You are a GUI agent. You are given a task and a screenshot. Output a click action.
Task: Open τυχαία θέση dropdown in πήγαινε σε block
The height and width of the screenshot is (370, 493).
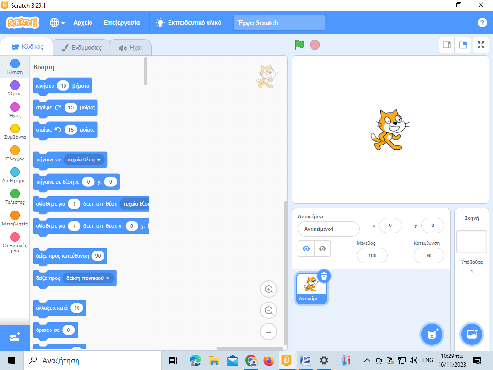coord(83,160)
